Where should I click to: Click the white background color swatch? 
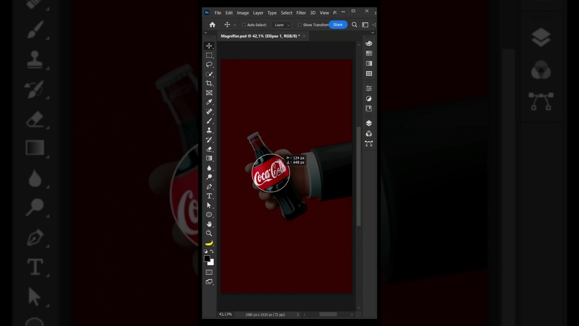point(211,263)
